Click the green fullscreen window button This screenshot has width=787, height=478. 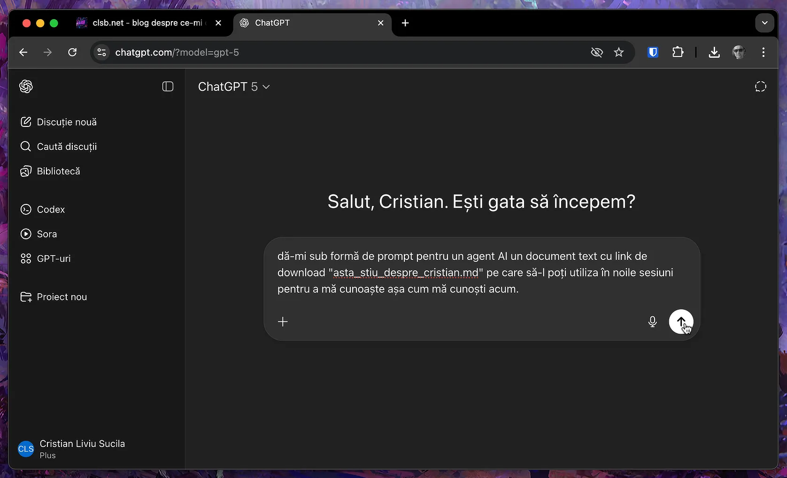[54, 23]
